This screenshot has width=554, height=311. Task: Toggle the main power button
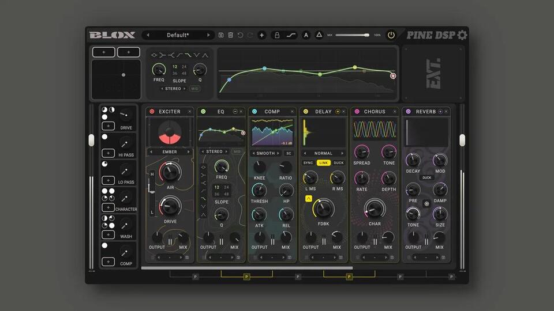391,35
